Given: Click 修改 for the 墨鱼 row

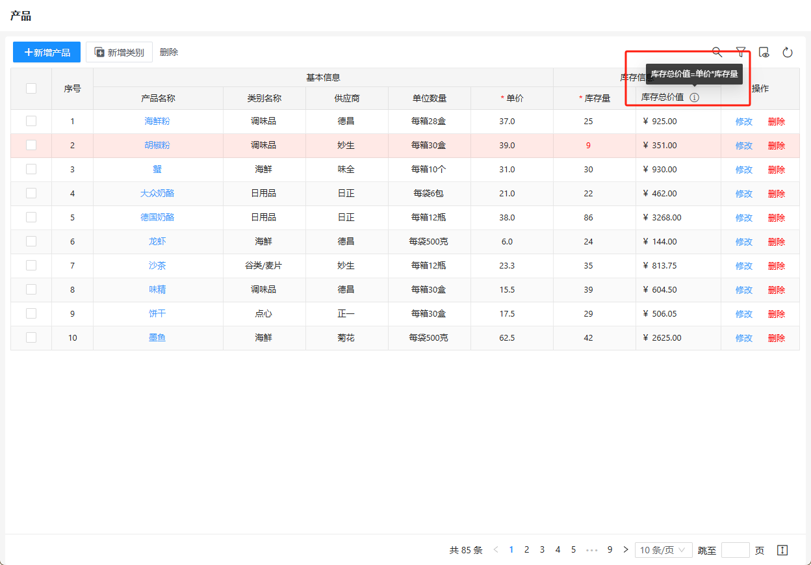Looking at the screenshot, I should click(743, 338).
